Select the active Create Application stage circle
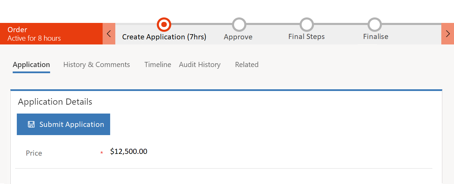454x184 pixels. pyautogui.click(x=164, y=25)
